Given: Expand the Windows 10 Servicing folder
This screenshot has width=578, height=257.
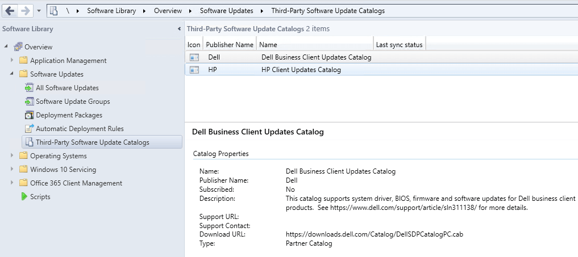Looking at the screenshot, I should (x=12, y=169).
